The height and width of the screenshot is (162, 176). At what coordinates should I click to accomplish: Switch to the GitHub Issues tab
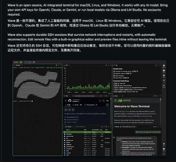click(x=77, y=105)
